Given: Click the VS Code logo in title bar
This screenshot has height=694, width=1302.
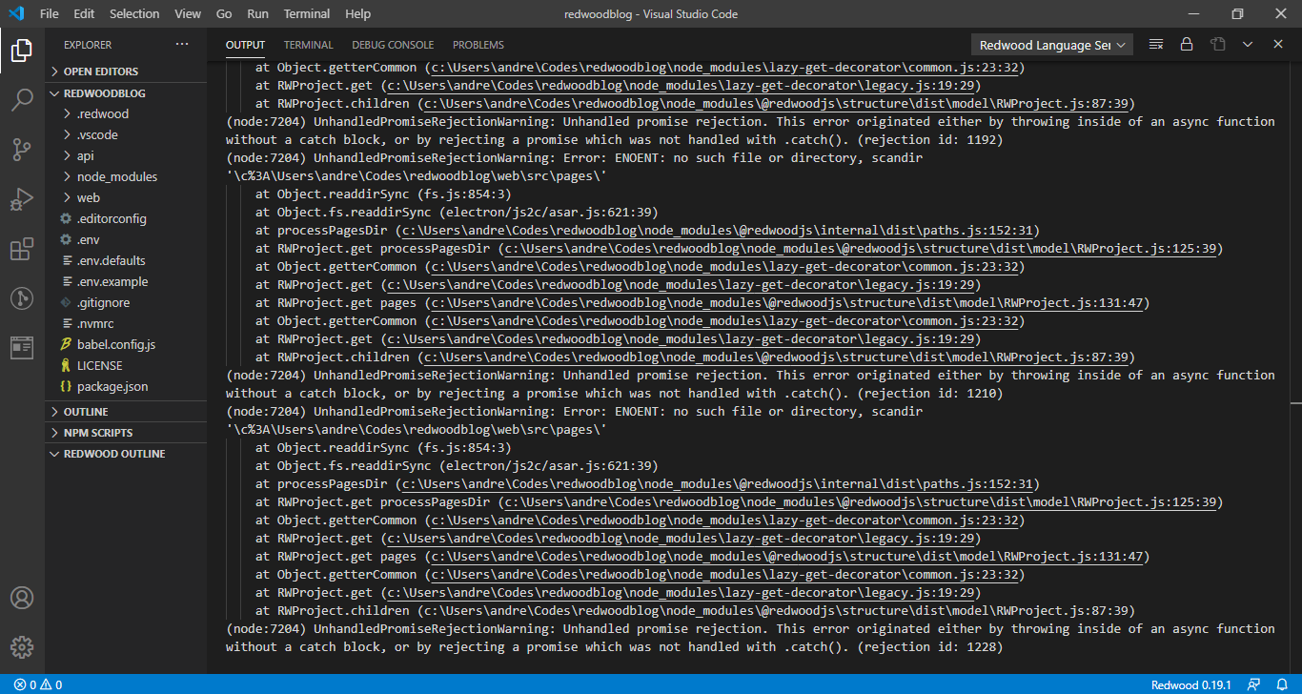Looking at the screenshot, I should coord(15,14).
